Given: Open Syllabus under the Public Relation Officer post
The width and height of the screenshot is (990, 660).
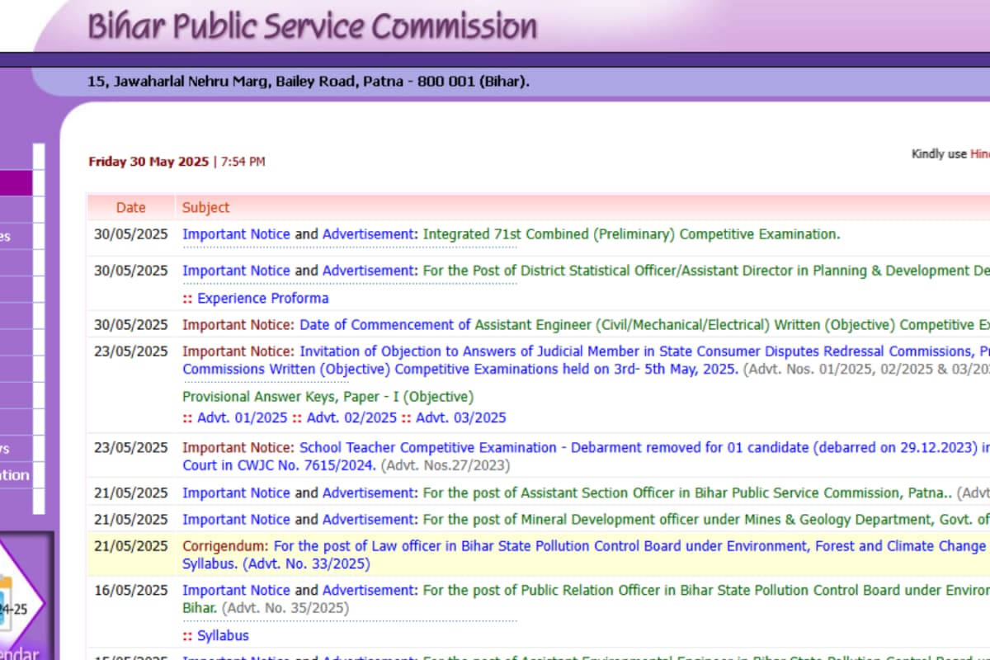Looking at the screenshot, I should [223, 636].
